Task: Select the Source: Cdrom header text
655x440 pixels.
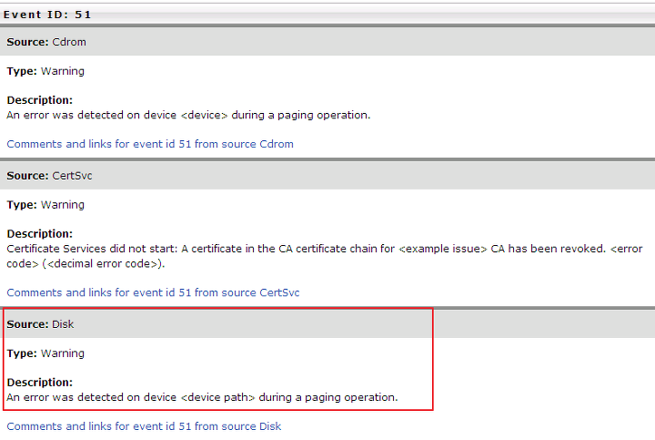Action: coord(46,42)
